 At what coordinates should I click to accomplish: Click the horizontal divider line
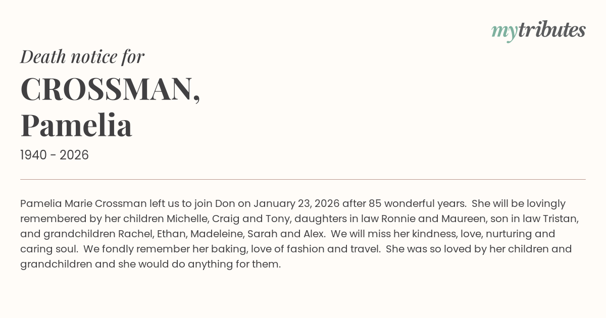pyautogui.click(x=303, y=179)
